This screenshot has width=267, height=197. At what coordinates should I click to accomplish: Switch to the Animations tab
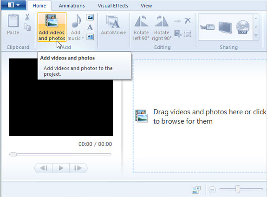[x=72, y=6]
